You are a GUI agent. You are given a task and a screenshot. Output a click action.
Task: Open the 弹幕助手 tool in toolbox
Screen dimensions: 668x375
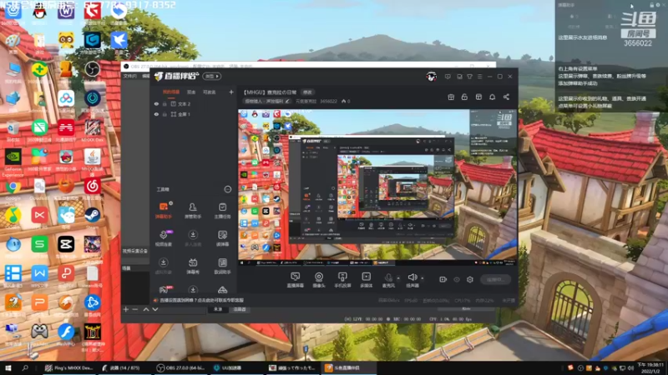click(163, 210)
